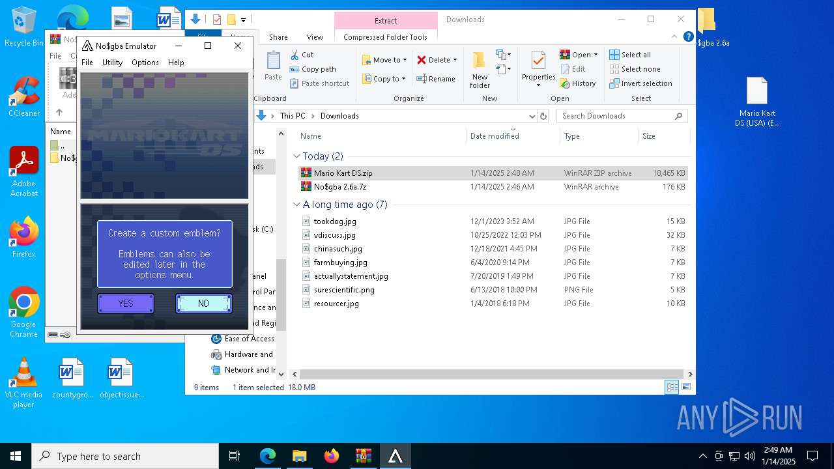Open the Open-with dropdown arrow
This screenshot has height=469, width=834.
(596, 55)
